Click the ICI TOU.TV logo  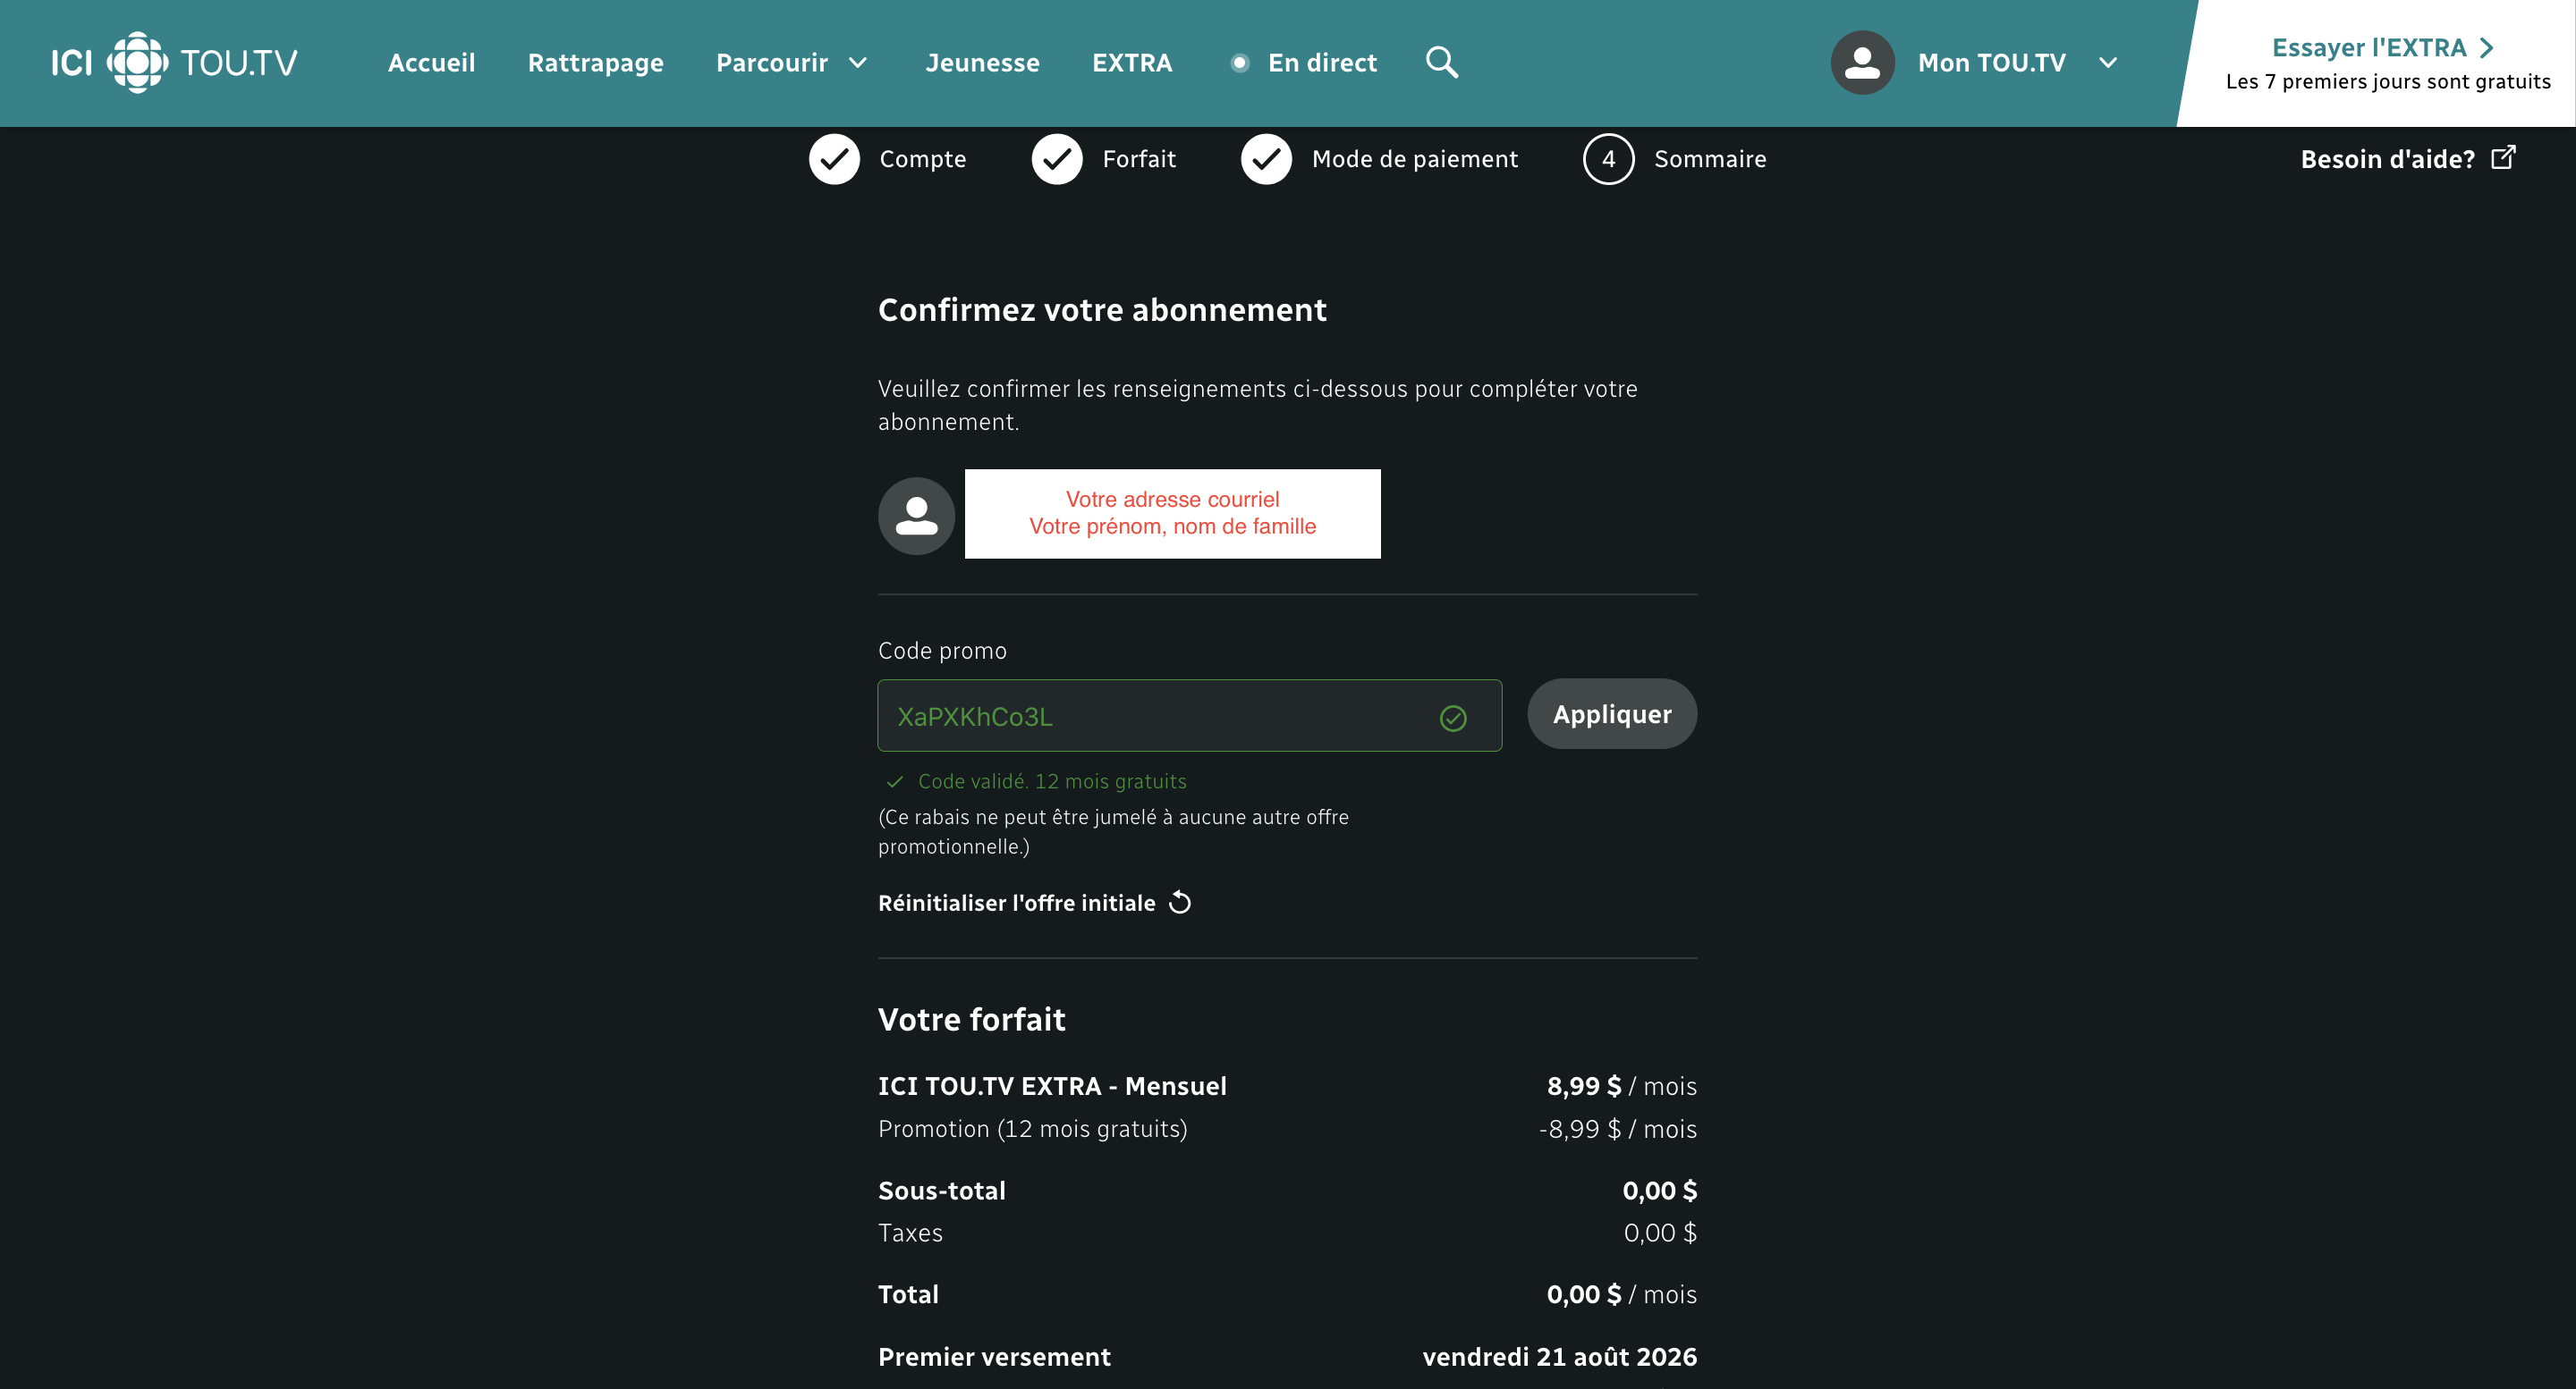pos(174,62)
